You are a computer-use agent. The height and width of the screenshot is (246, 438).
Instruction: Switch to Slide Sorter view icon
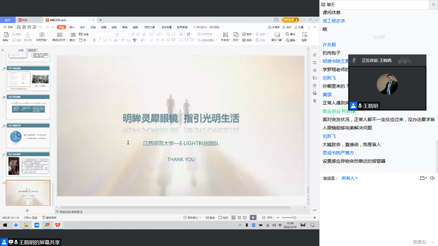point(239,217)
